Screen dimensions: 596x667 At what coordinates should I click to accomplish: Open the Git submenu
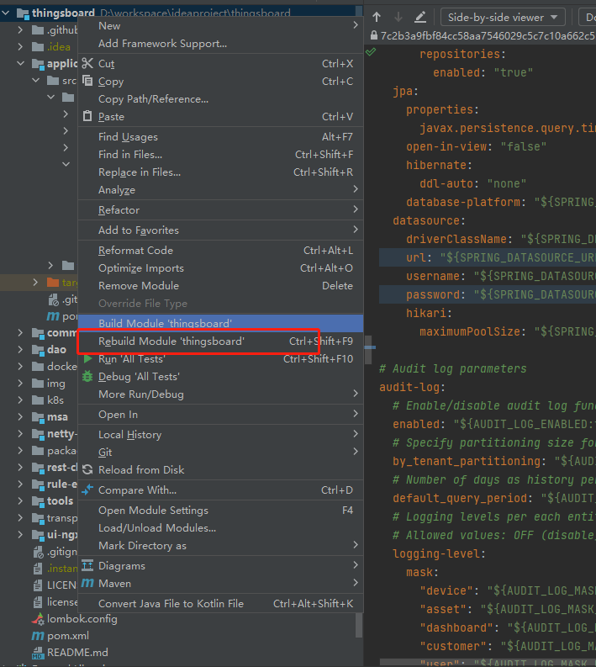pyautogui.click(x=220, y=453)
